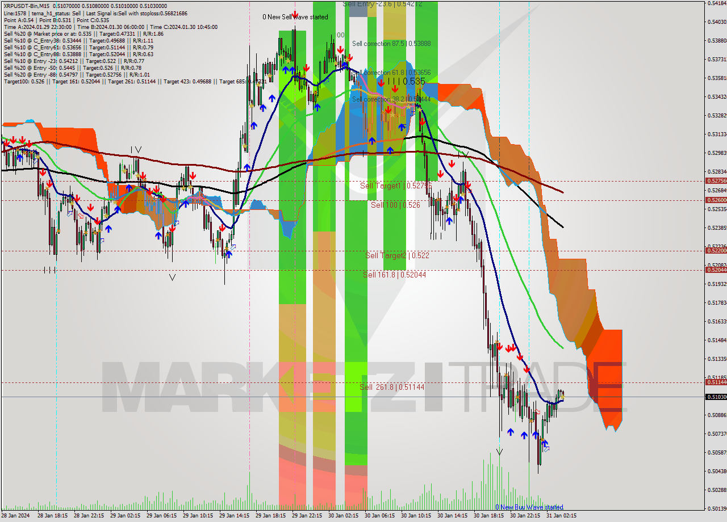This screenshot has height=522, width=727.
Task: Click the black current price tag 0.51030
Action: click(x=716, y=397)
